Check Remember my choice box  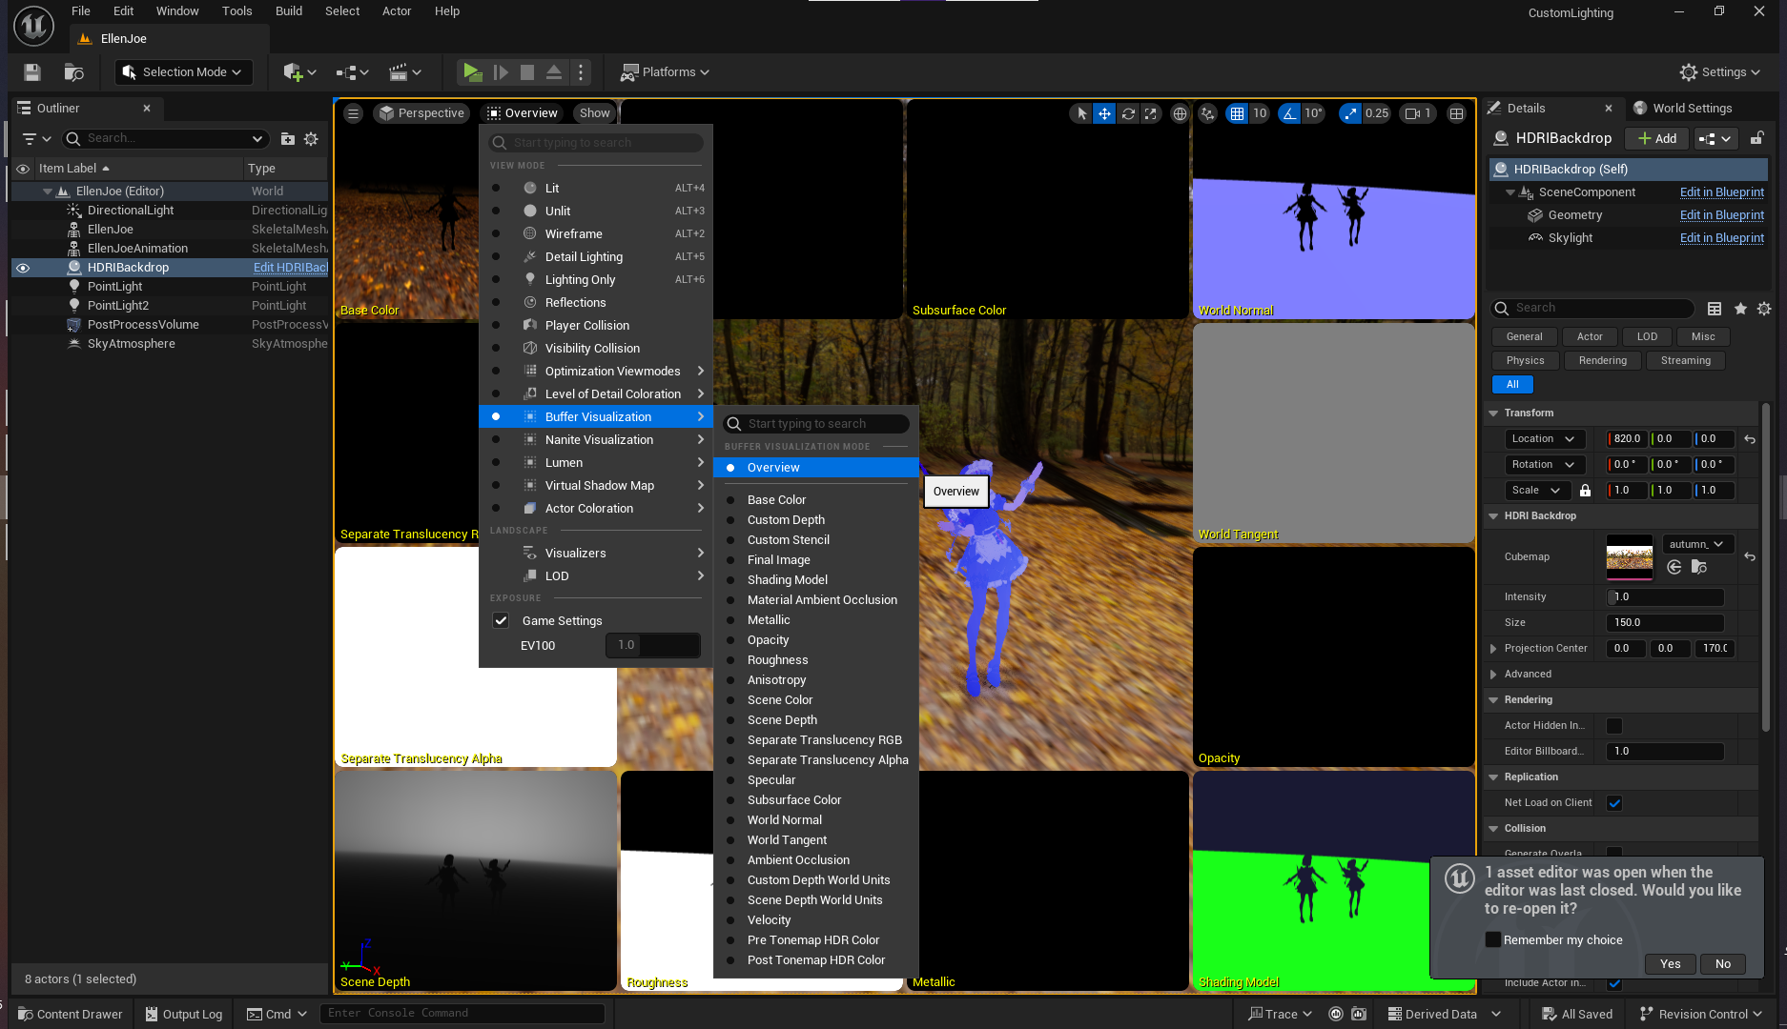(x=1493, y=939)
